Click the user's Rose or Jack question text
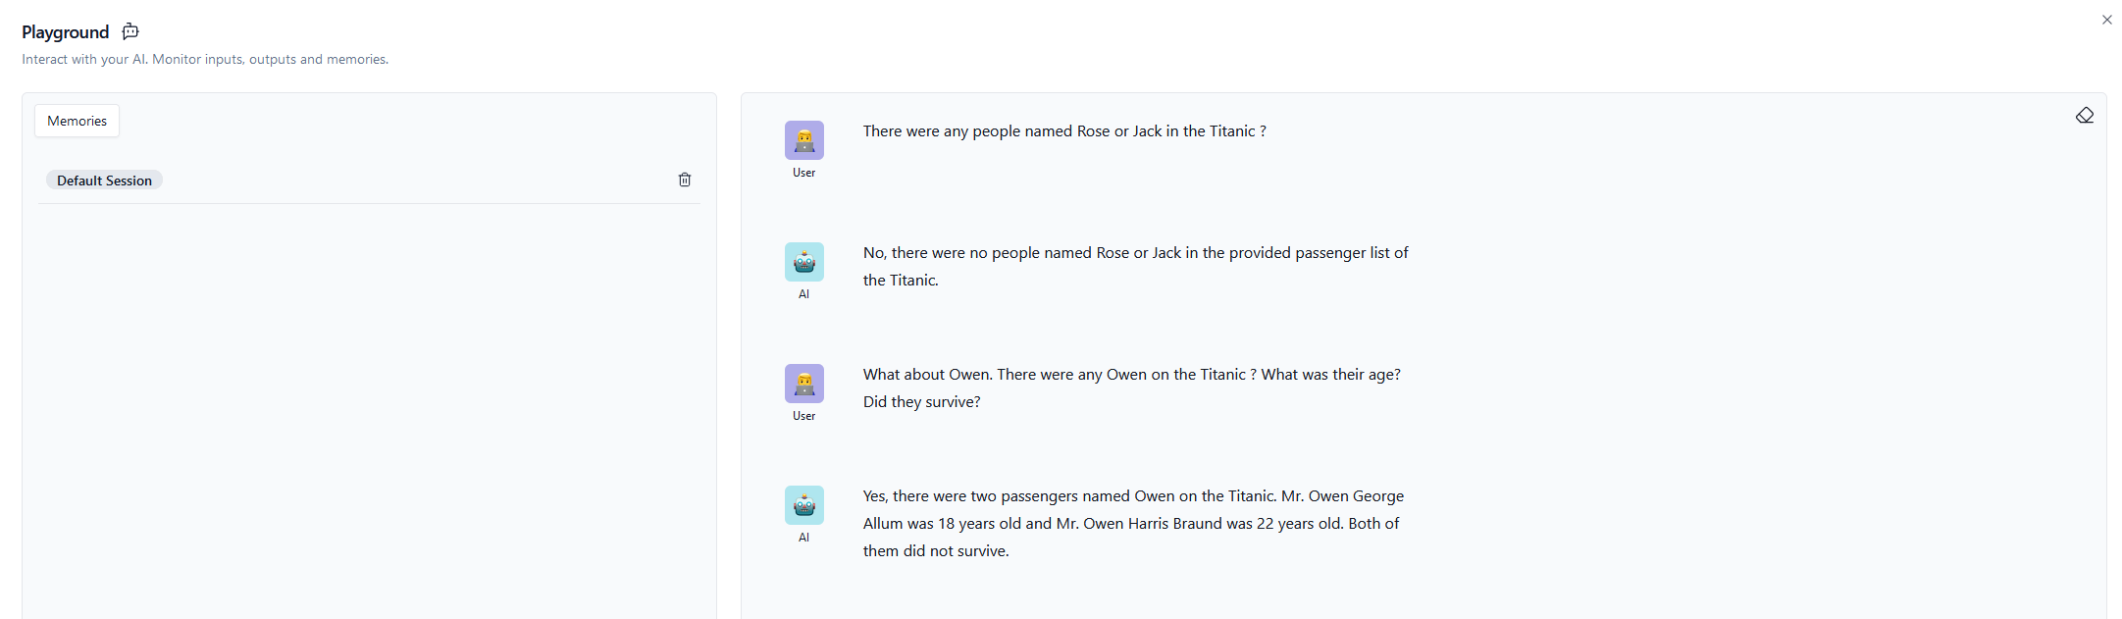The width and height of the screenshot is (2122, 619). tap(1064, 131)
